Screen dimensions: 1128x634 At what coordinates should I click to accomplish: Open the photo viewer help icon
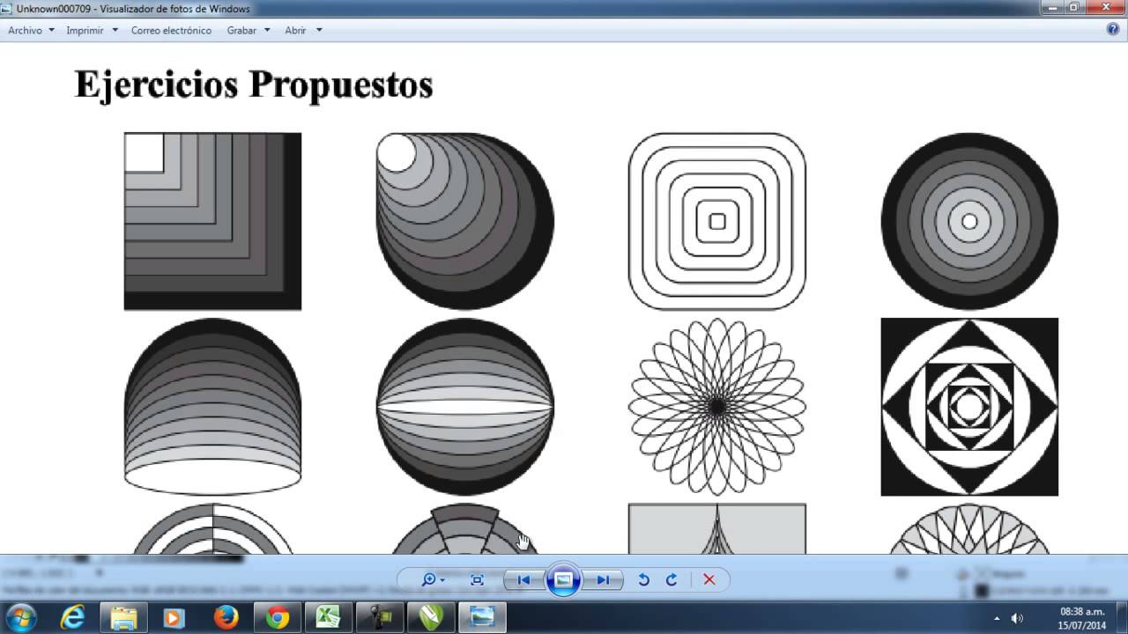point(1113,29)
